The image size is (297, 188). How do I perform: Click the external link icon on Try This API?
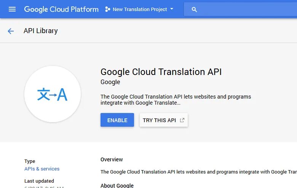click(x=182, y=120)
